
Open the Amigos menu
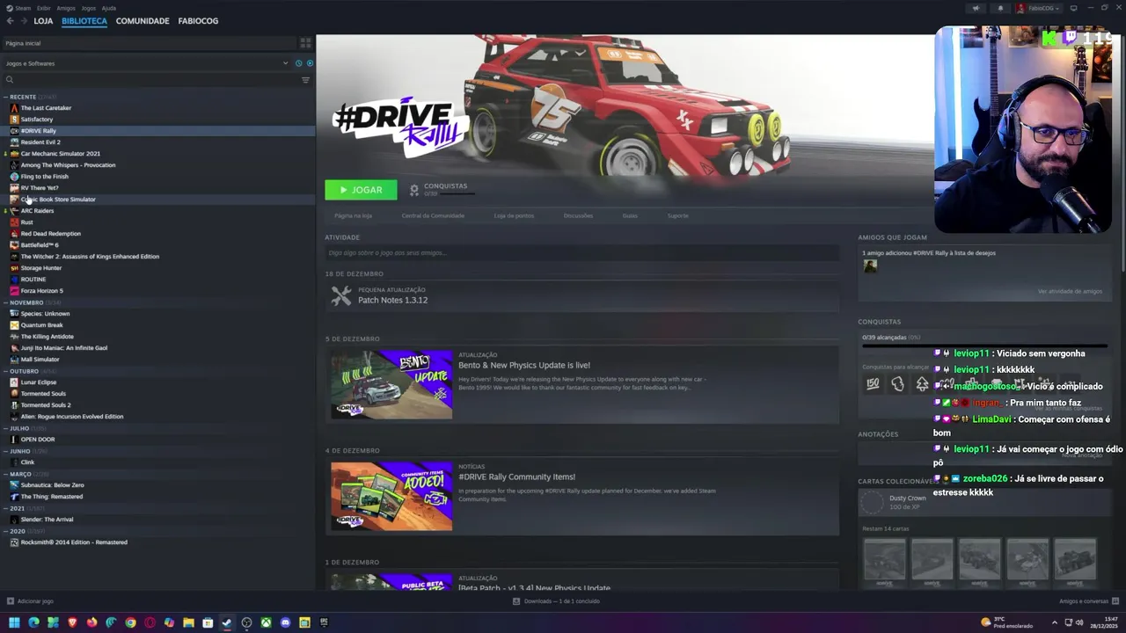(x=66, y=8)
